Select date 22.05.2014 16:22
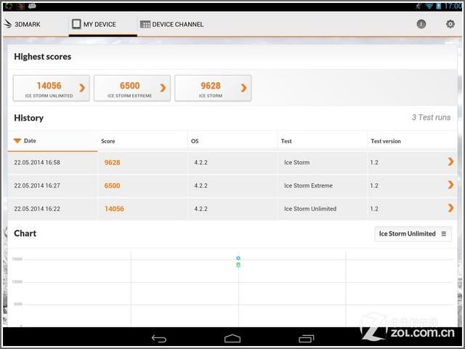This screenshot has height=349, width=465. [37, 209]
